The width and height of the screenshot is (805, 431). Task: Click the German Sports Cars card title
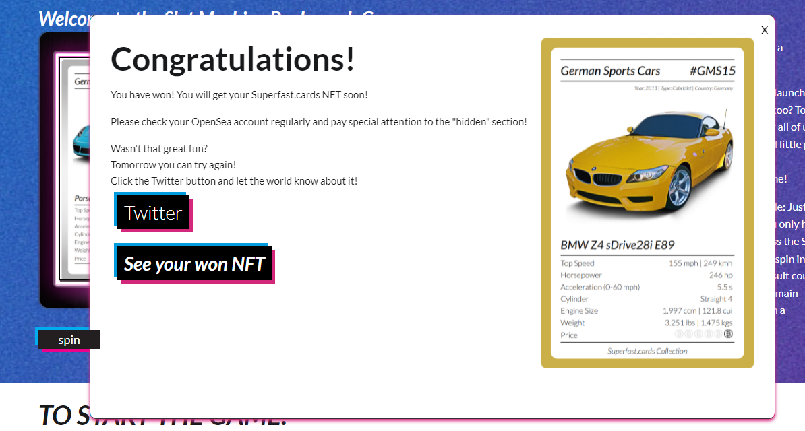610,71
